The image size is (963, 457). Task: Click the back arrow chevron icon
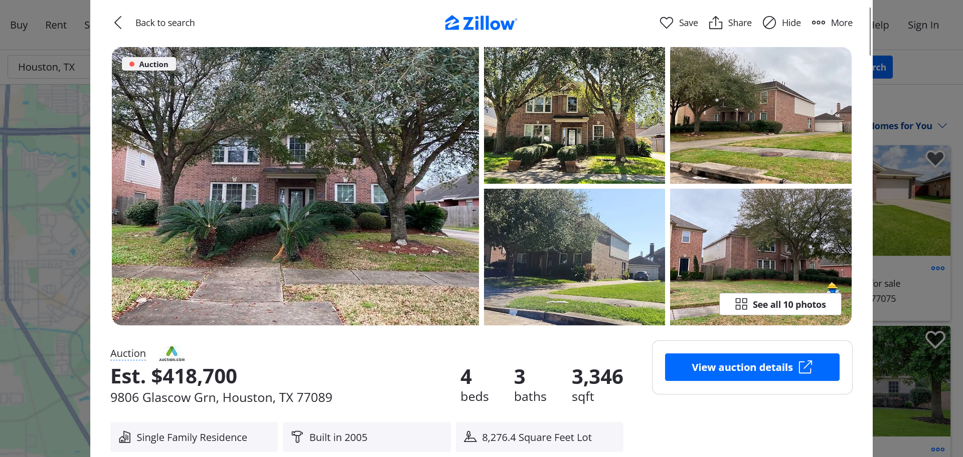[118, 23]
